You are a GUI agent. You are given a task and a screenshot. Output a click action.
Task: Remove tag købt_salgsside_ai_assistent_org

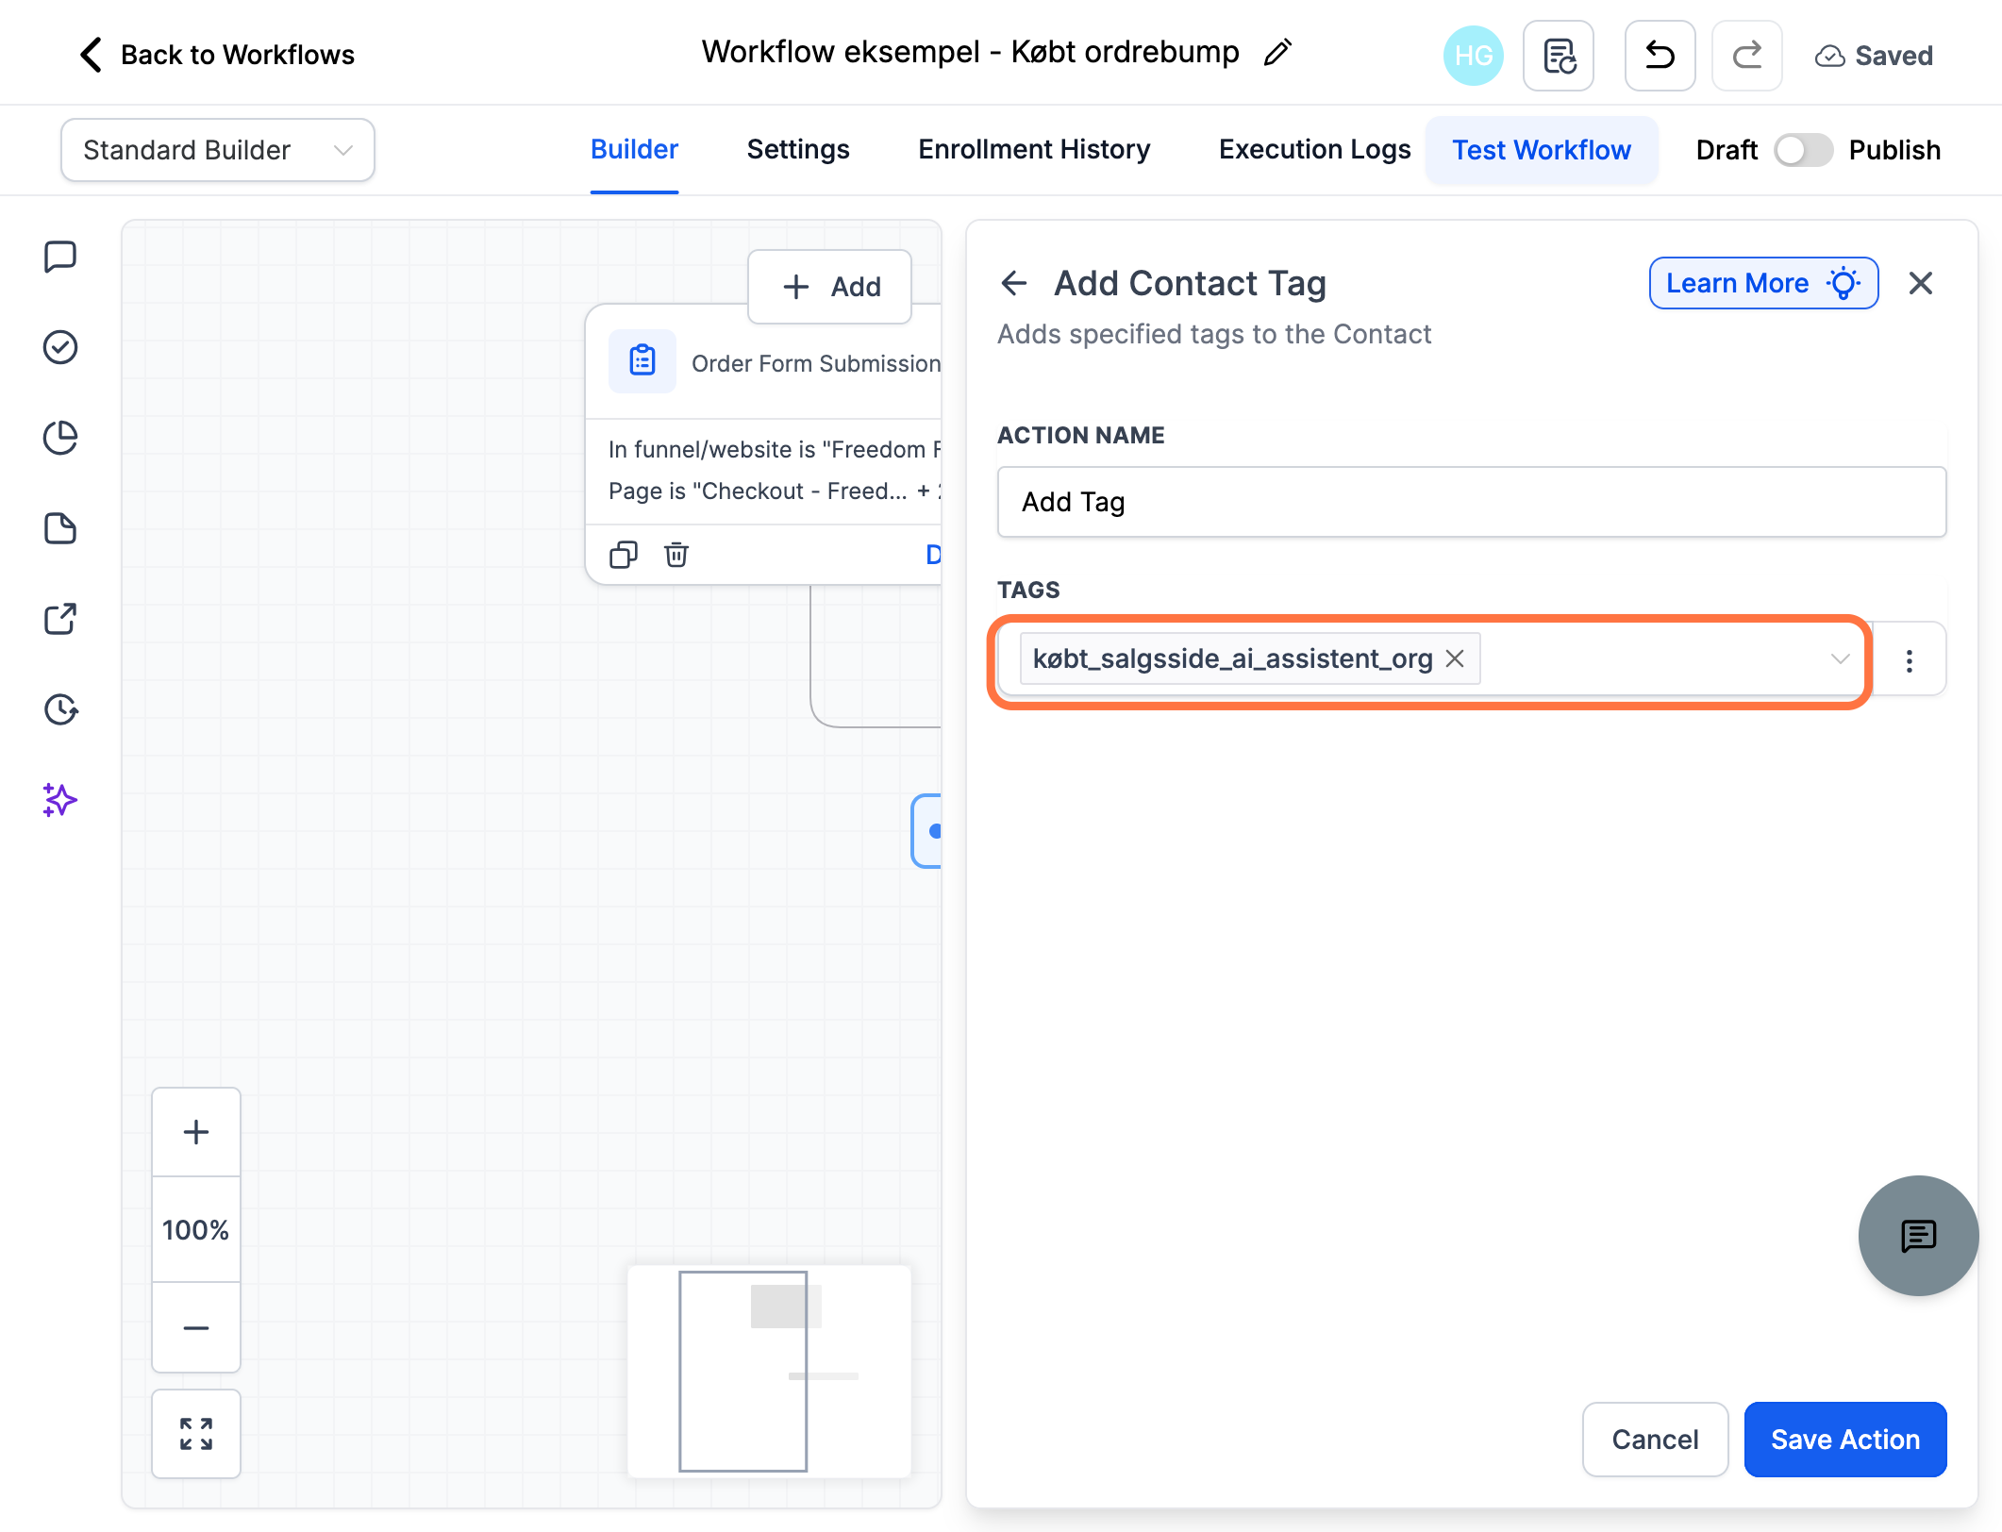pyautogui.click(x=1456, y=658)
